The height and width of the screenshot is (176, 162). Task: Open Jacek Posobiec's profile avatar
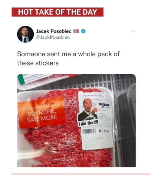click(25, 34)
